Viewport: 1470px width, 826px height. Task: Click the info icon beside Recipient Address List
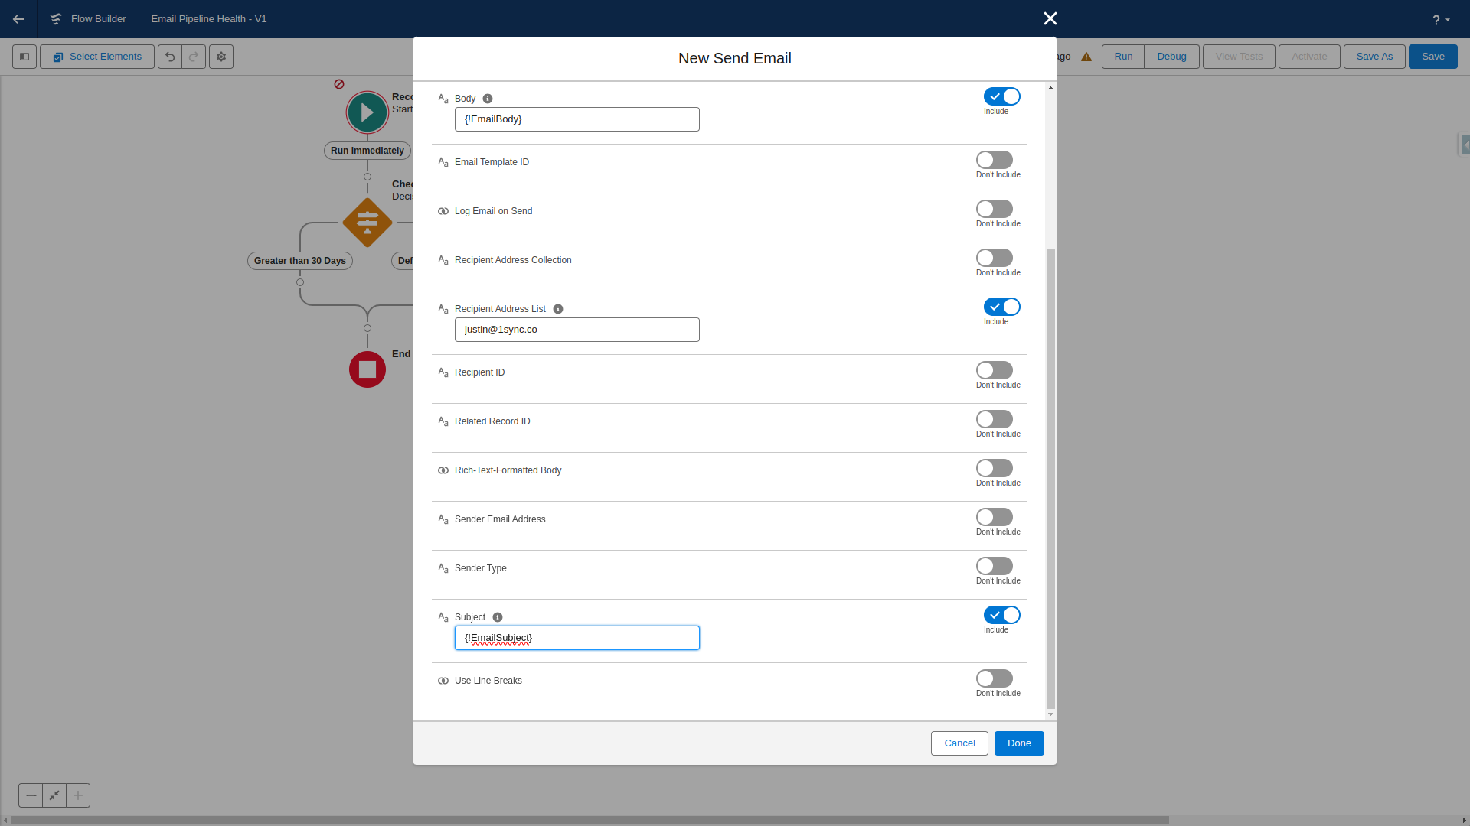558,308
